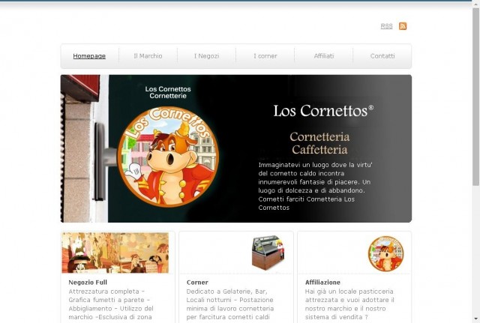Click the "Los Cornettos Cornetterie" sign caption
Image resolution: width=480 pixels, height=323 pixels.
point(168,92)
